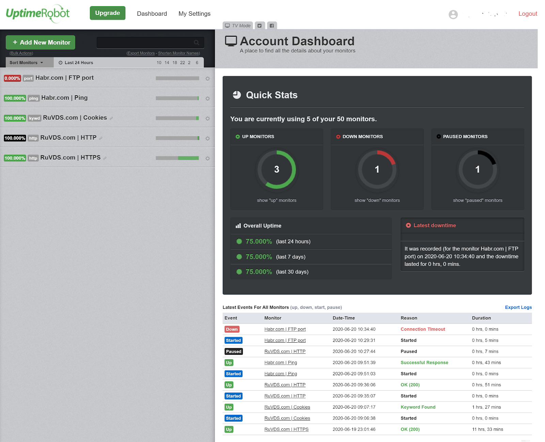Image resolution: width=545 pixels, height=442 pixels.
Task: Open settings gear for Habr.com FTP port
Action: click(207, 79)
